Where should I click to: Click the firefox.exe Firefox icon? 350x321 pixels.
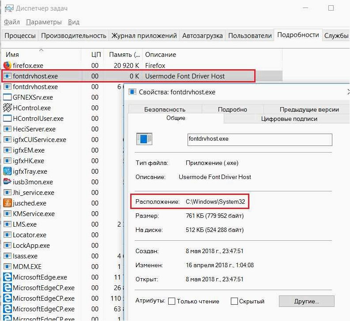point(7,65)
